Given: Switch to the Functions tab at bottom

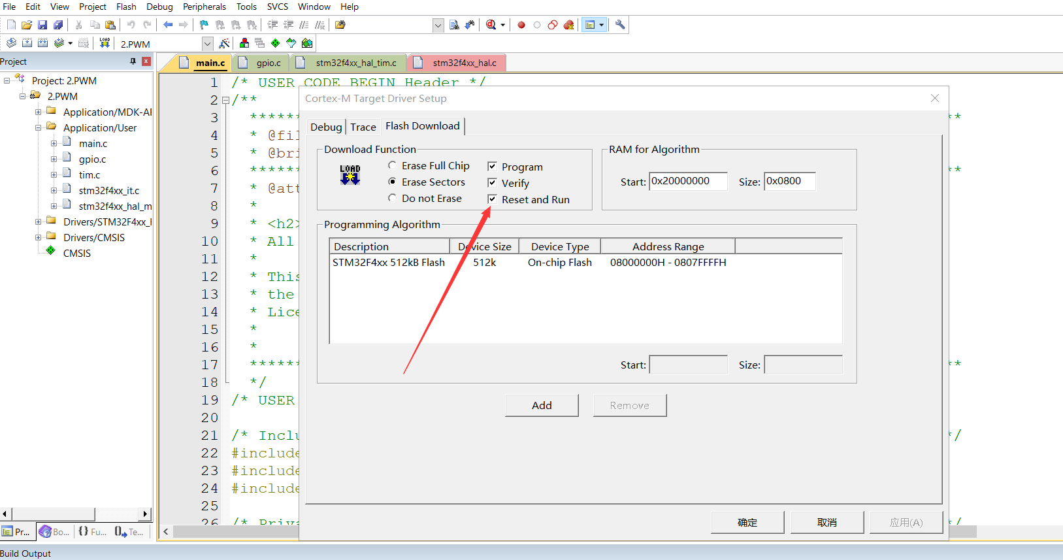Looking at the screenshot, I should pos(93,532).
